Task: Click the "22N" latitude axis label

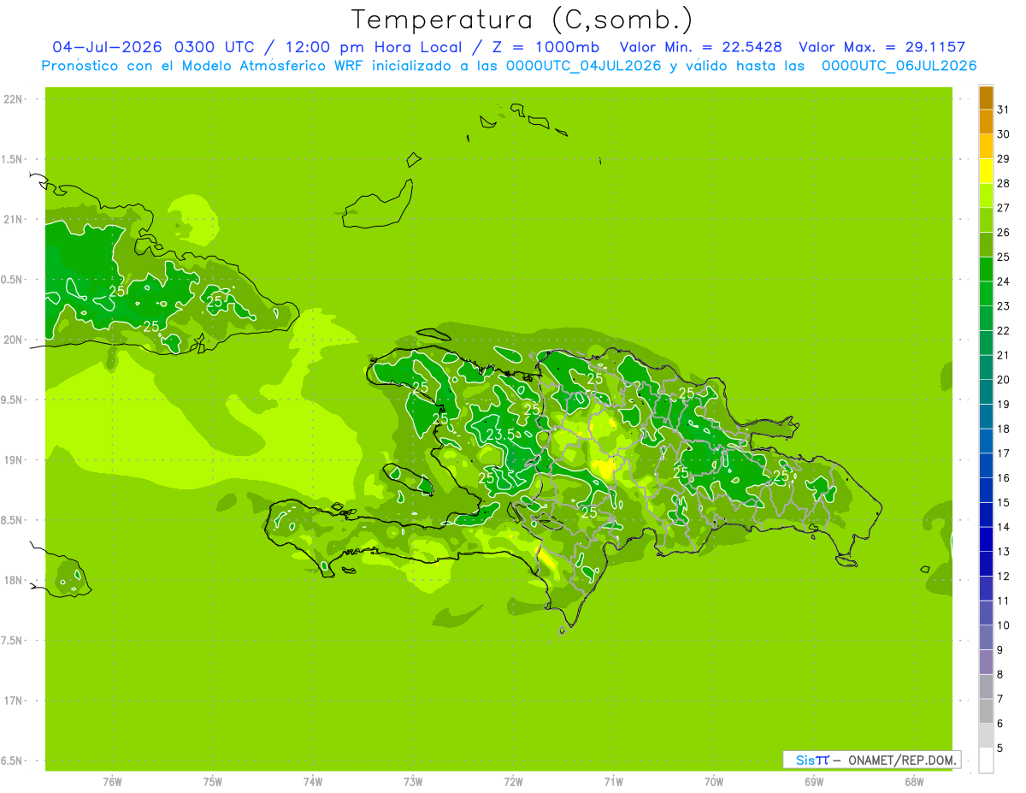Action: 13,99
